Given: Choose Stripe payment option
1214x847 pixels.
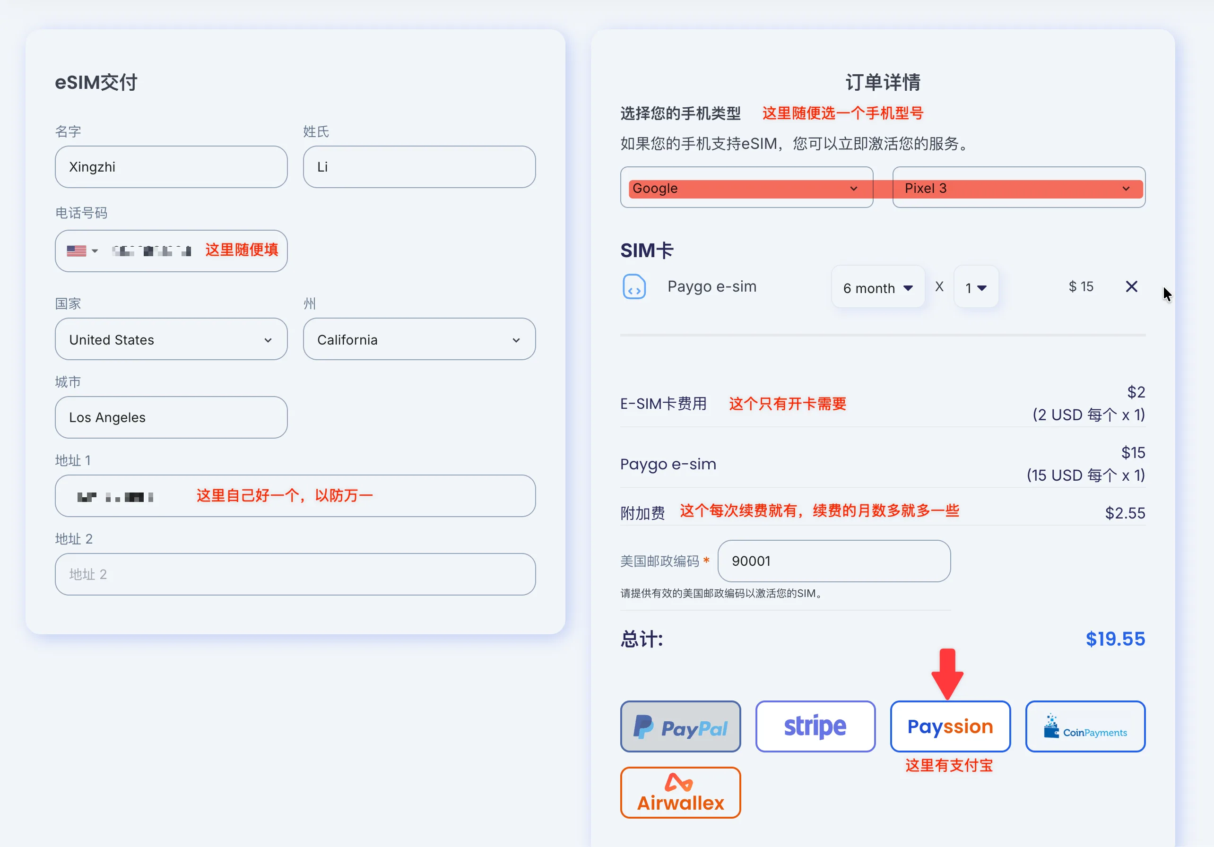Looking at the screenshot, I should coord(815,726).
